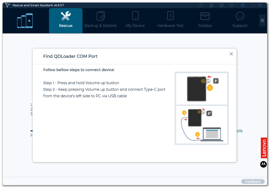Minimize the Rescue and Smart Assistant window
This screenshot has height=188, width=270.
click(253, 5)
